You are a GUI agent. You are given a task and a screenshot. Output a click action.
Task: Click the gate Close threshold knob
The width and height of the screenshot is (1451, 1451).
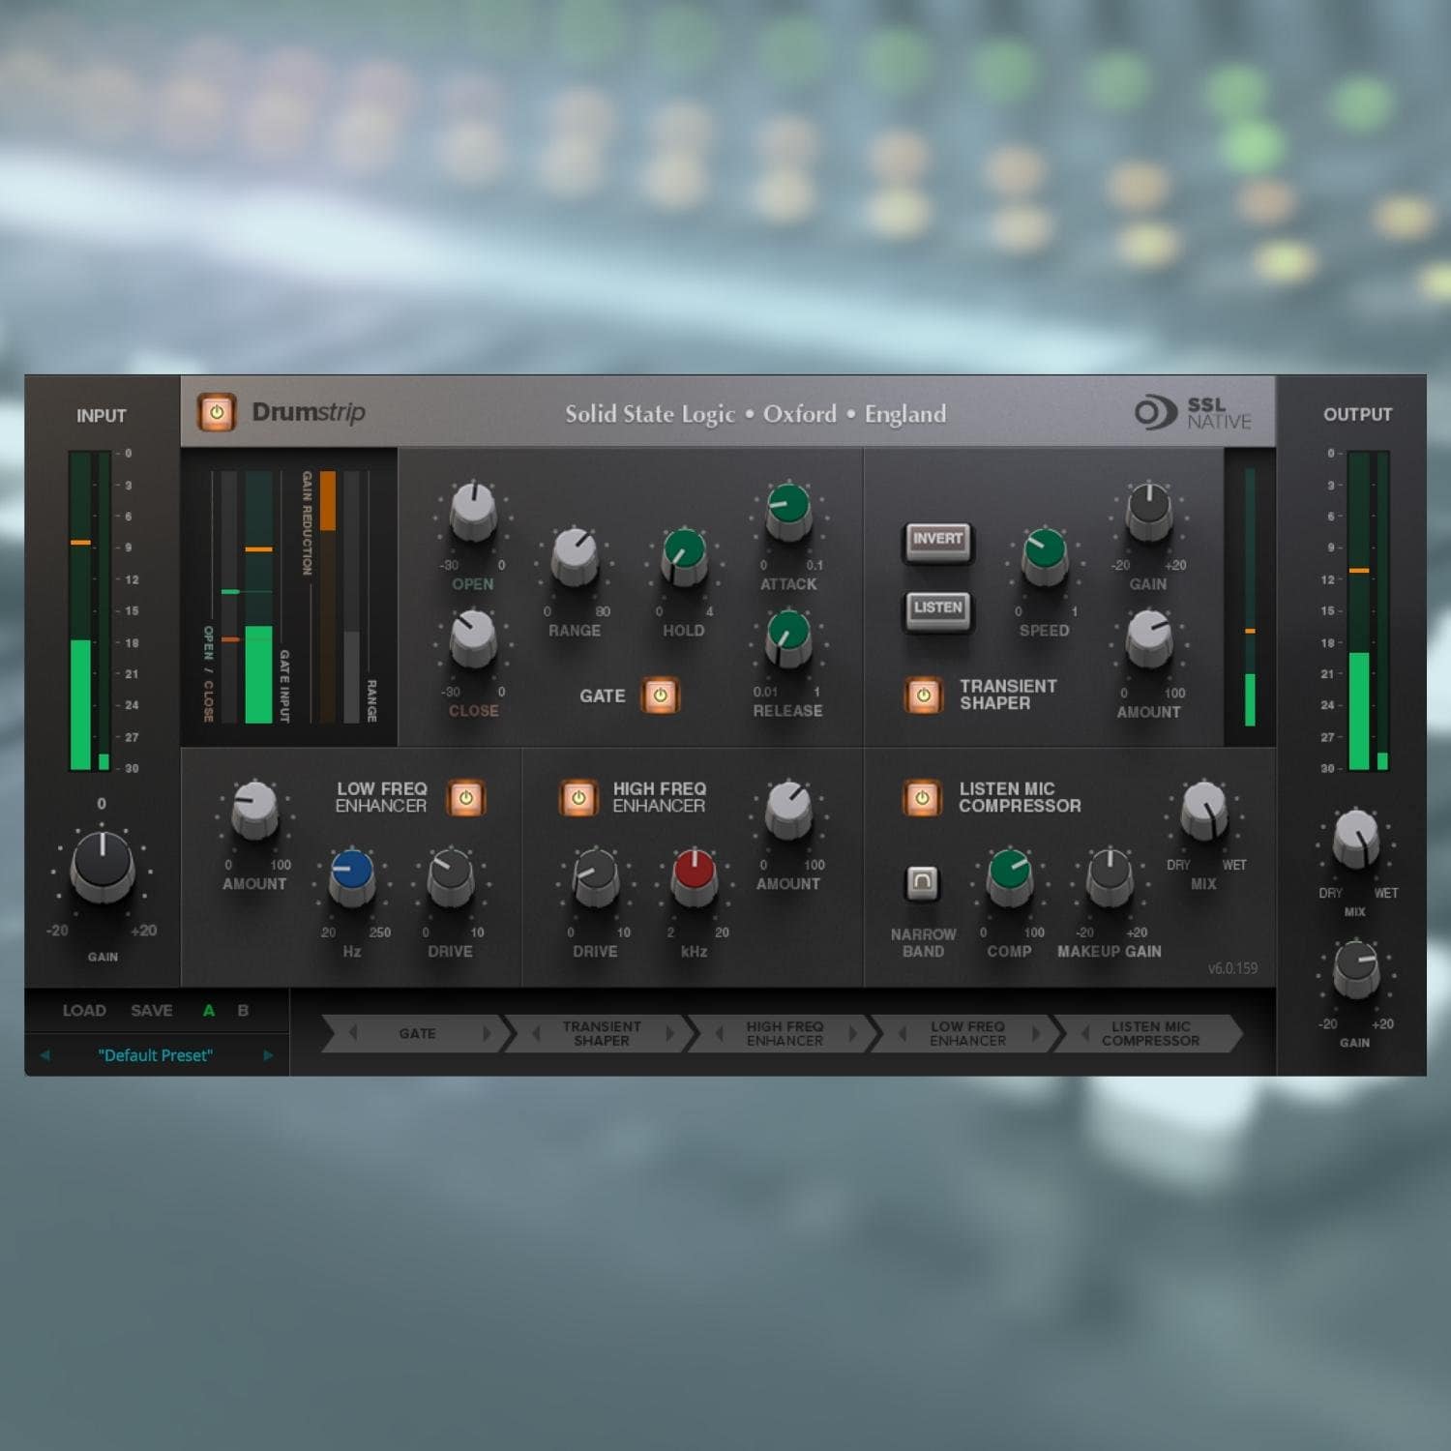(x=473, y=637)
